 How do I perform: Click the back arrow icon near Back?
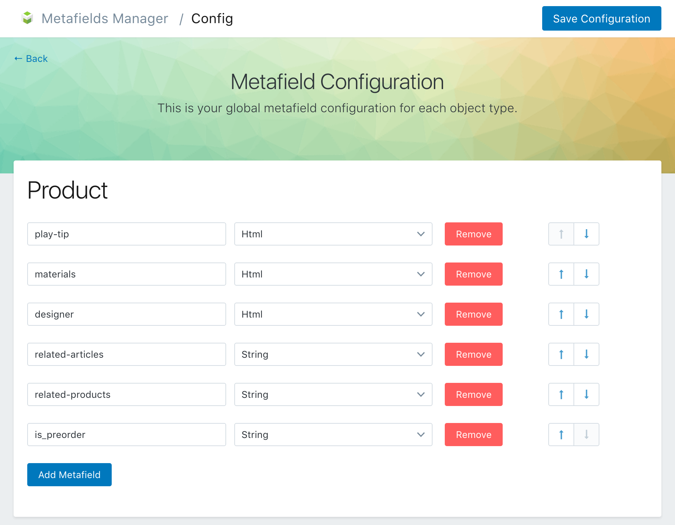(18, 58)
